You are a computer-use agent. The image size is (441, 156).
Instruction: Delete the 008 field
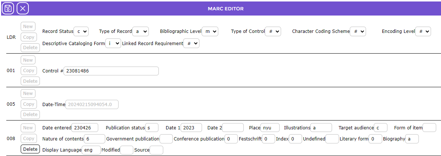pos(30,149)
